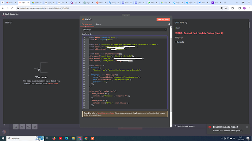This screenshot has width=252, height=141.
Task: Click the JavaScript field help icon
Action: point(91,34)
